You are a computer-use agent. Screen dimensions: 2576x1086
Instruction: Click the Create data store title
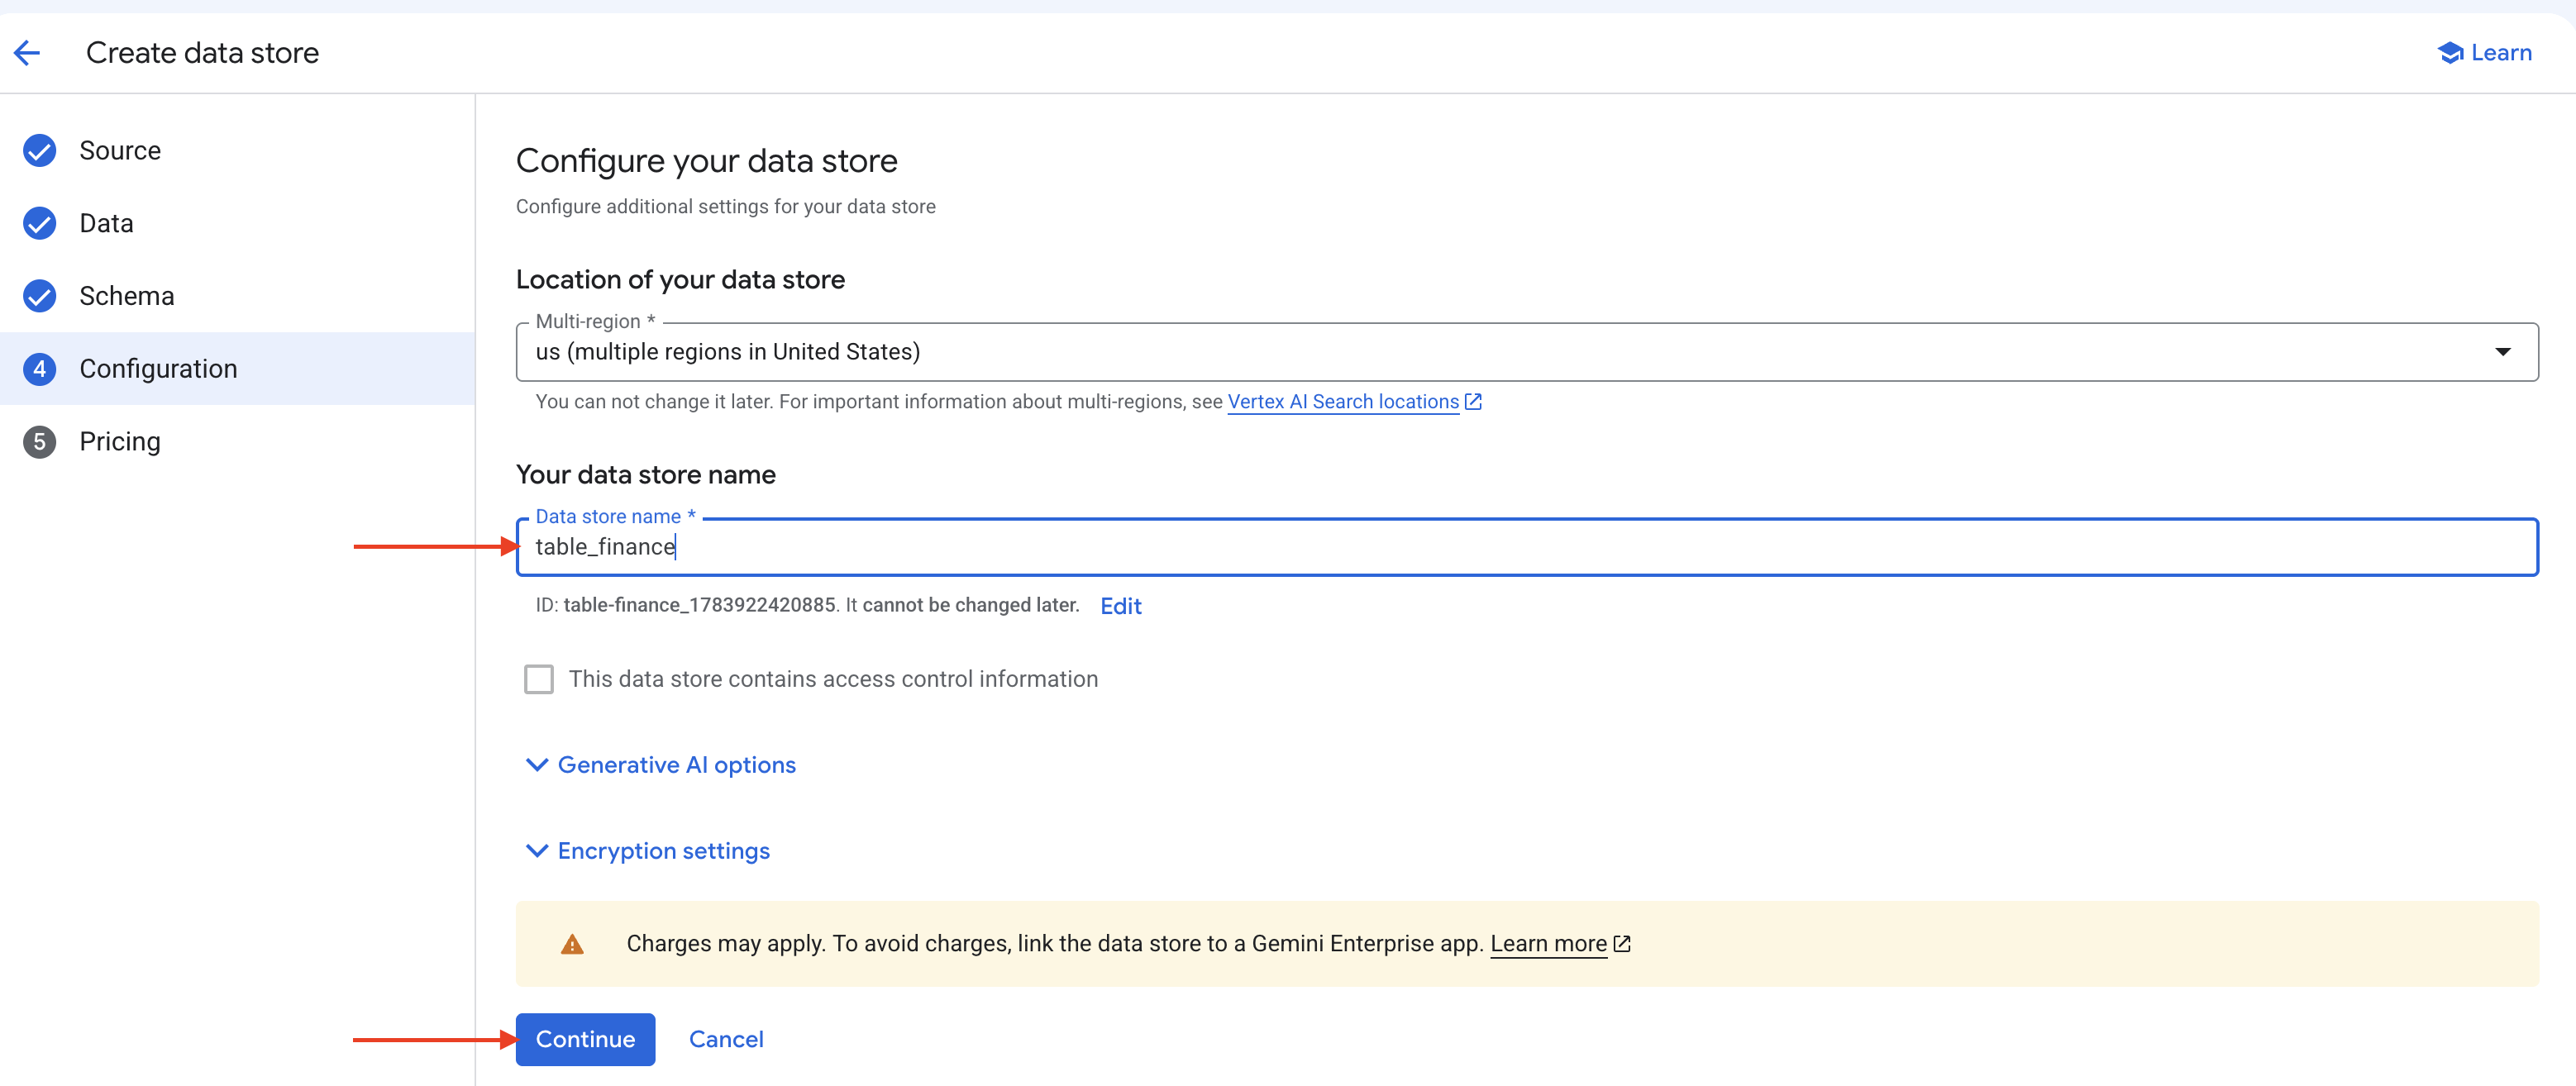pos(202,53)
